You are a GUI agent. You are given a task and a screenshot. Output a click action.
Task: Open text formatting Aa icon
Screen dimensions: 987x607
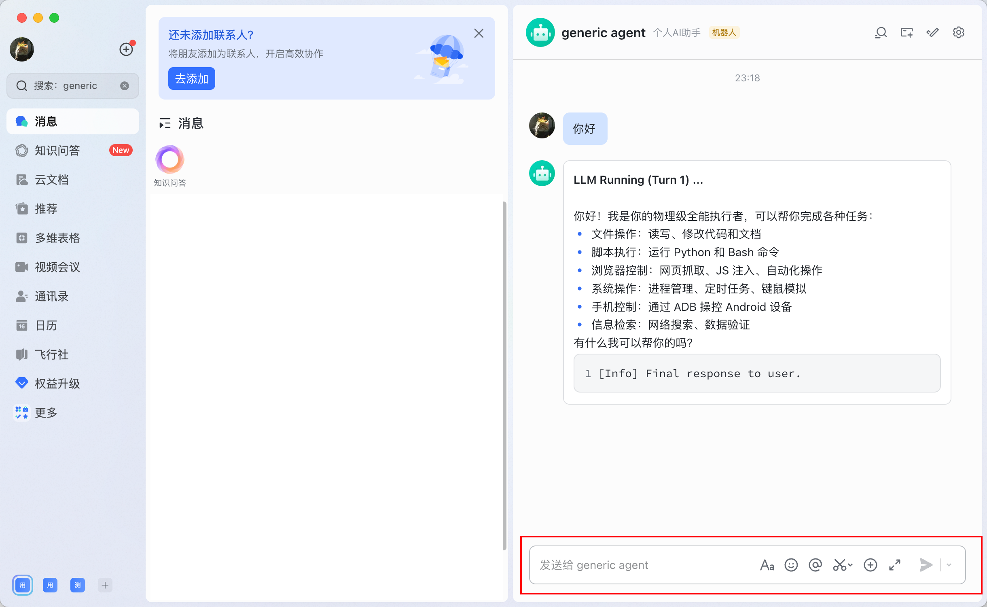pos(767,565)
